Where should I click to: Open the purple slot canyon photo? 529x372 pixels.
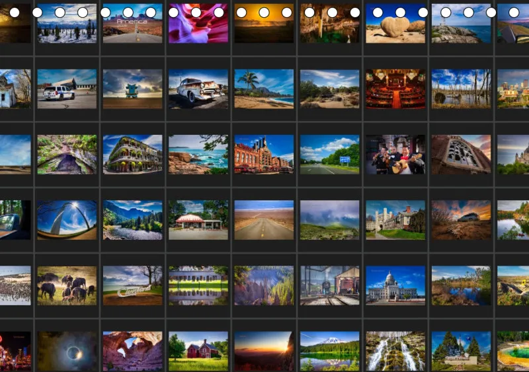pyautogui.click(x=198, y=23)
